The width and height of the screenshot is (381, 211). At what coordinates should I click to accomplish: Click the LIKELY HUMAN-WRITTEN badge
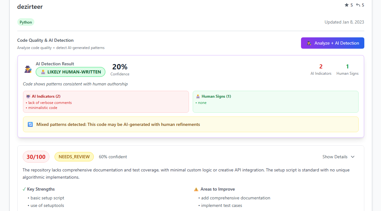71,72
